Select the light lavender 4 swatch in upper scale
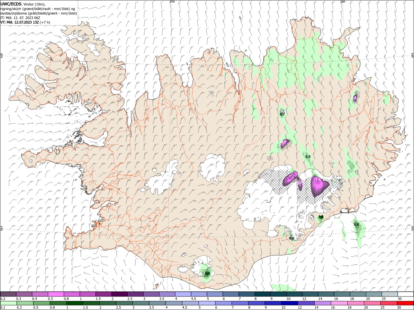The height and width of the screenshot is (310, 414). 183,294
